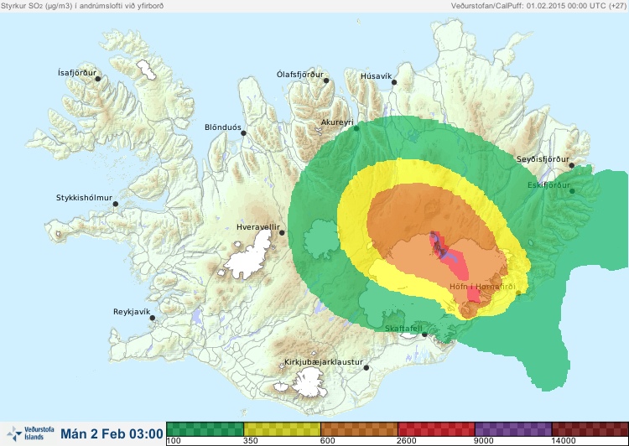The height and width of the screenshot is (446, 629).
Task: Click the Seyðisfjörður town label
Action: (543, 159)
